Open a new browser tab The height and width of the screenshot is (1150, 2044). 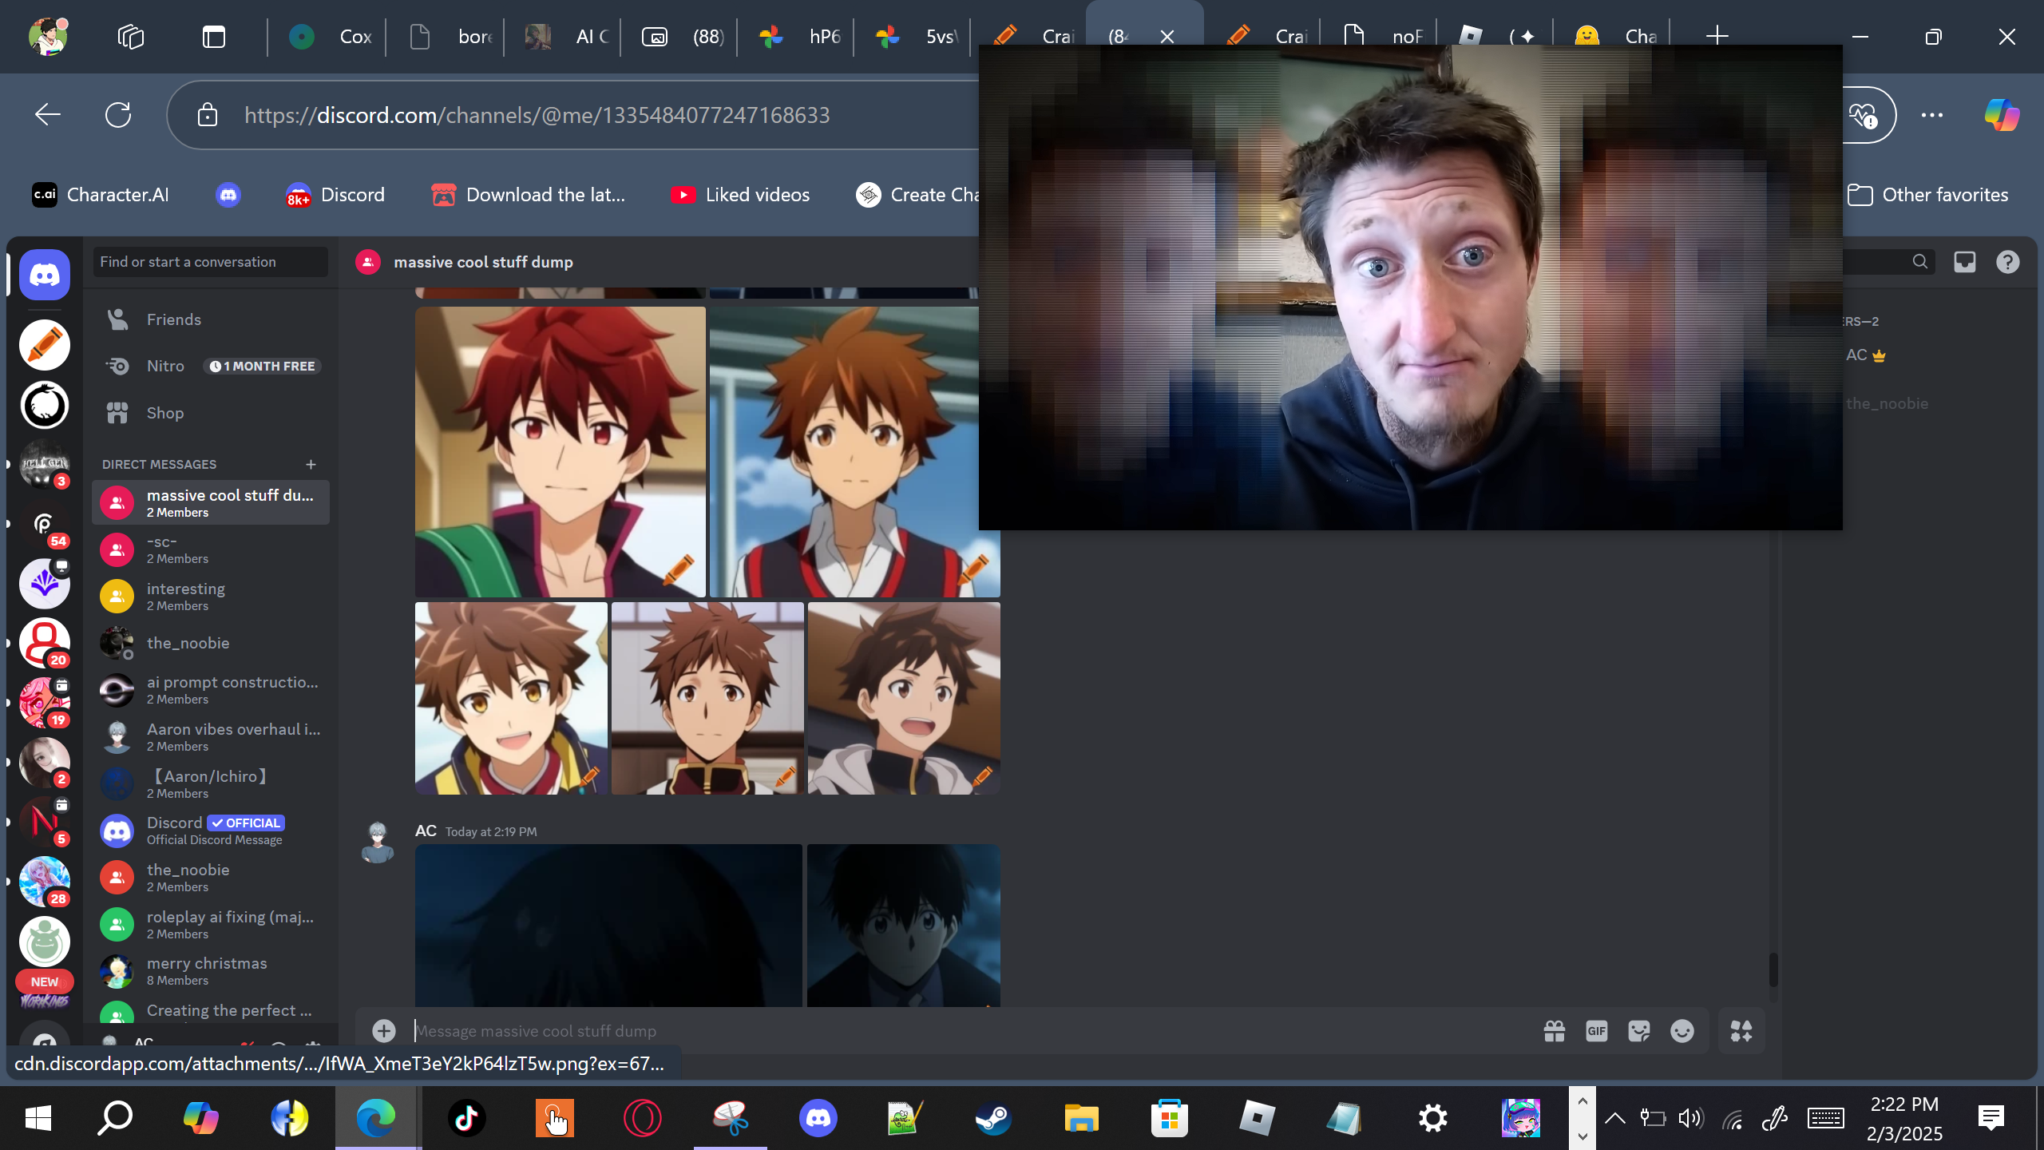(1717, 37)
